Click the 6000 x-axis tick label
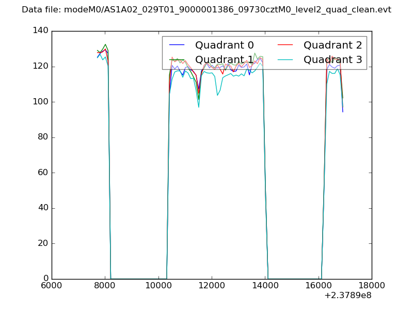 (52, 286)
